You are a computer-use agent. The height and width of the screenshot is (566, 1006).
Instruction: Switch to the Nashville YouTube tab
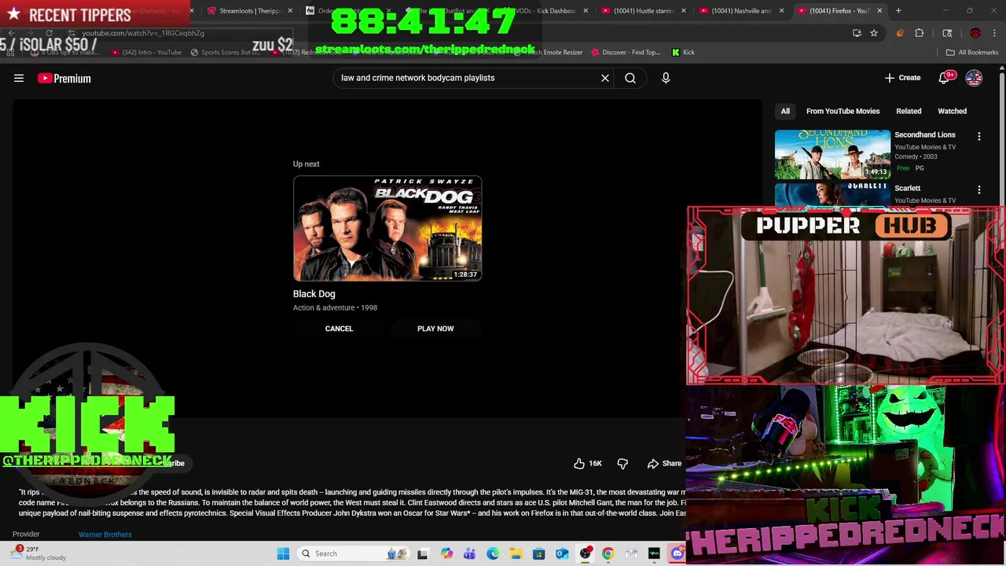[x=741, y=11]
